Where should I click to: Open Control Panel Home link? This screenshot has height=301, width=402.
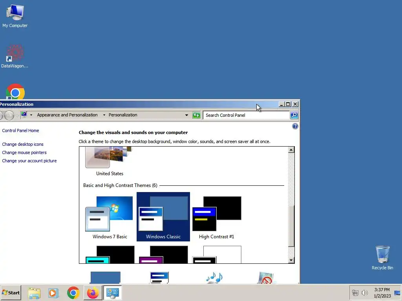[x=20, y=131]
